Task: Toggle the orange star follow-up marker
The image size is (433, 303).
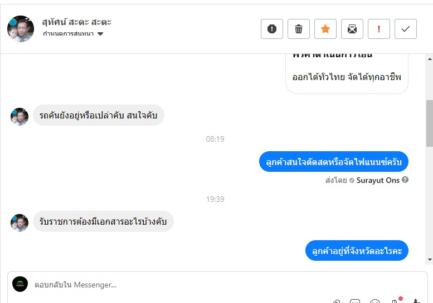Action: [325, 29]
